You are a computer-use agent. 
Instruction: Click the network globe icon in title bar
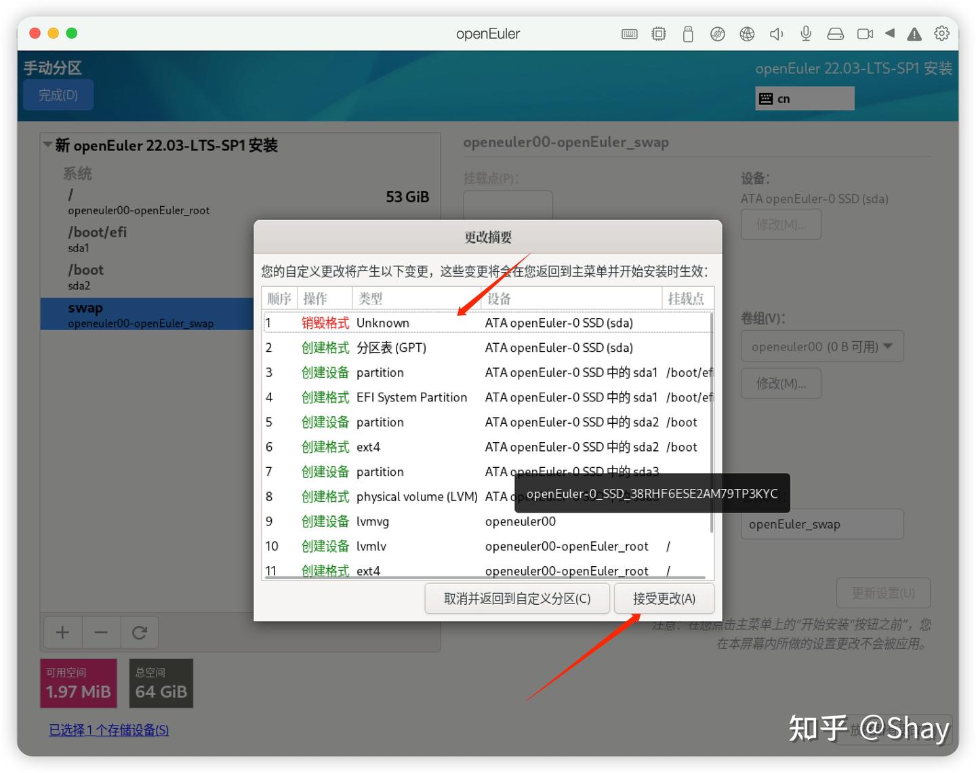click(747, 33)
